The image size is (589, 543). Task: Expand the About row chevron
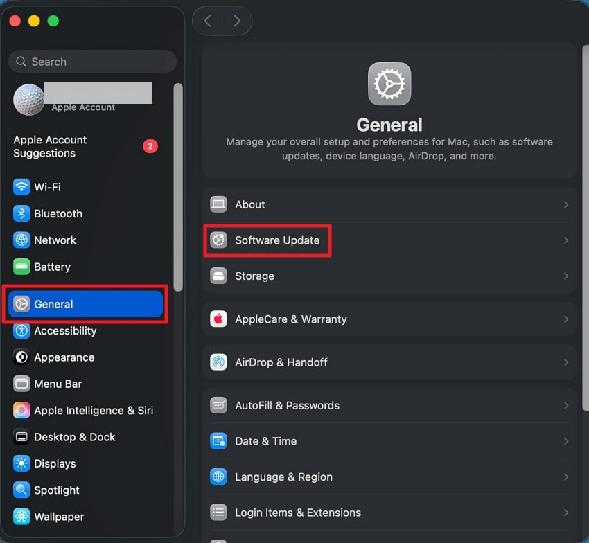(x=567, y=204)
